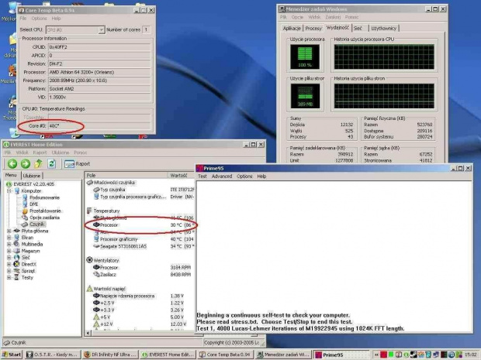This screenshot has width=481, height=360.
Task: Expand the Płyta główna tree node
Action: [x=9, y=231]
